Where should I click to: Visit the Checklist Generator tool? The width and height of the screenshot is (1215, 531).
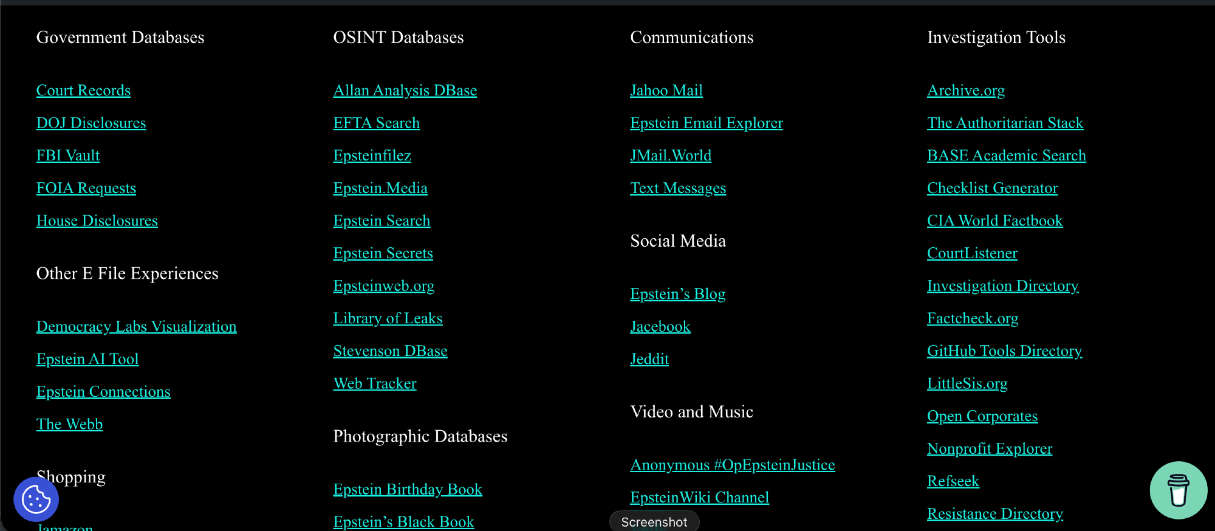[992, 188]
